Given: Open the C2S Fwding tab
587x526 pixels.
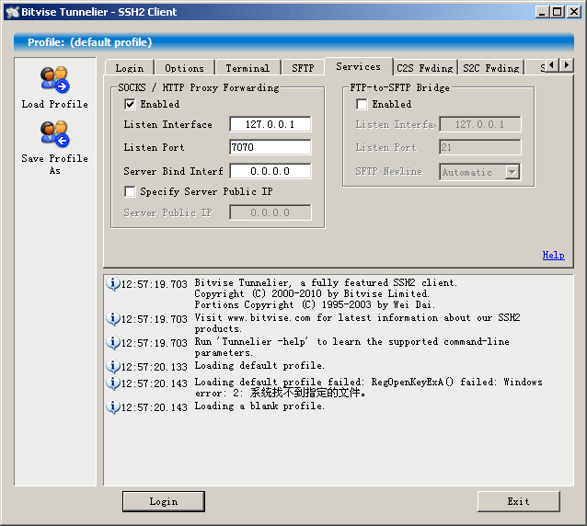Looking at the screenshot, I should (x=425, y=68).
